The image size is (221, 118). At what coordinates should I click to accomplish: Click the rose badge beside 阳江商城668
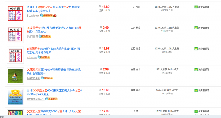(x=55, y=16)
